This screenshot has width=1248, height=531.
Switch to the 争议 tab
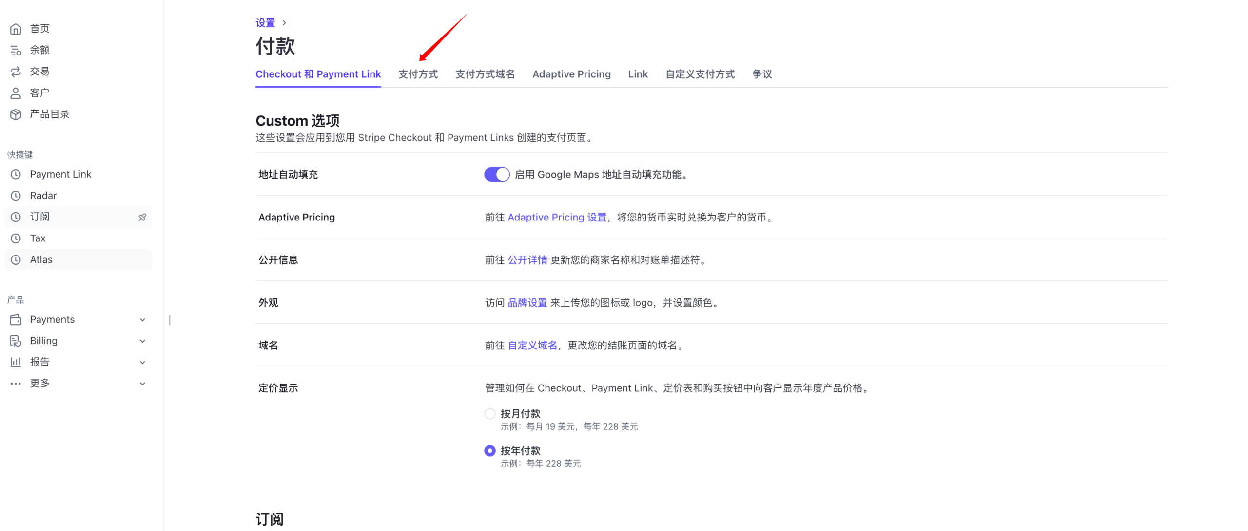pos(762,74)
